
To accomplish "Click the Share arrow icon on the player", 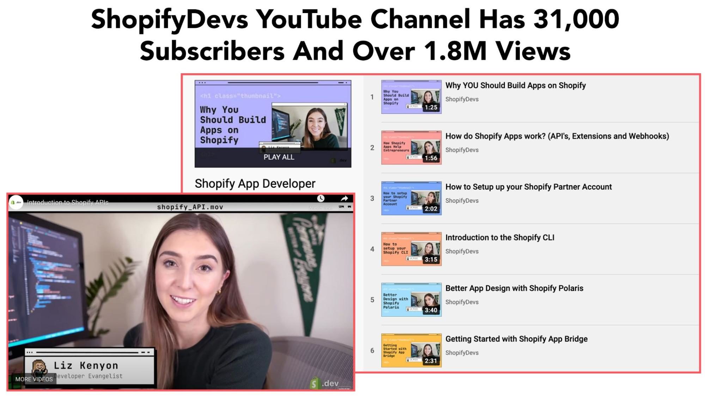I will [x=344, y=198].
